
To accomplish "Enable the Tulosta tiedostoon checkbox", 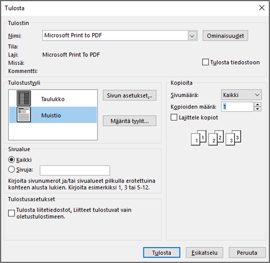I will tap(205, 62).
